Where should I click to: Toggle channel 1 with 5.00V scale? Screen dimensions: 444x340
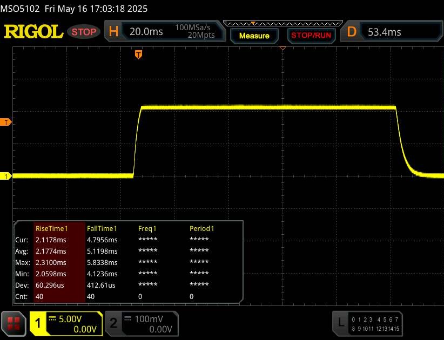click(66, 324)
